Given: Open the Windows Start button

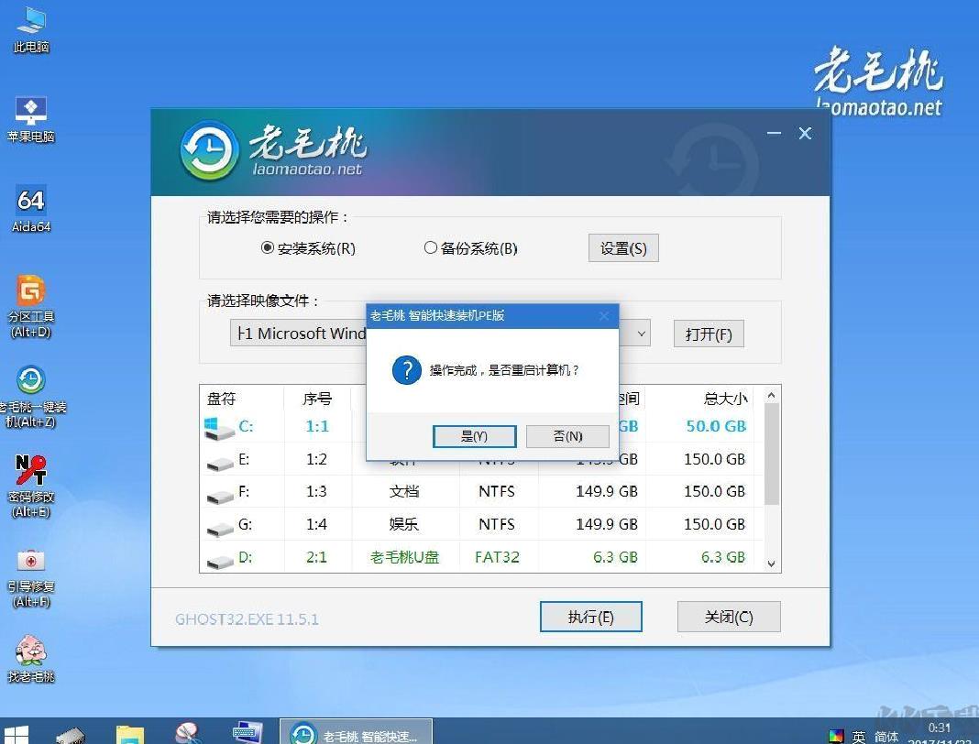Looking at the screenshot, I should (16, 734).
